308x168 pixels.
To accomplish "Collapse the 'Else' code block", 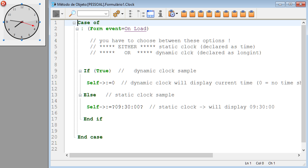I will [x=80, y=95].
